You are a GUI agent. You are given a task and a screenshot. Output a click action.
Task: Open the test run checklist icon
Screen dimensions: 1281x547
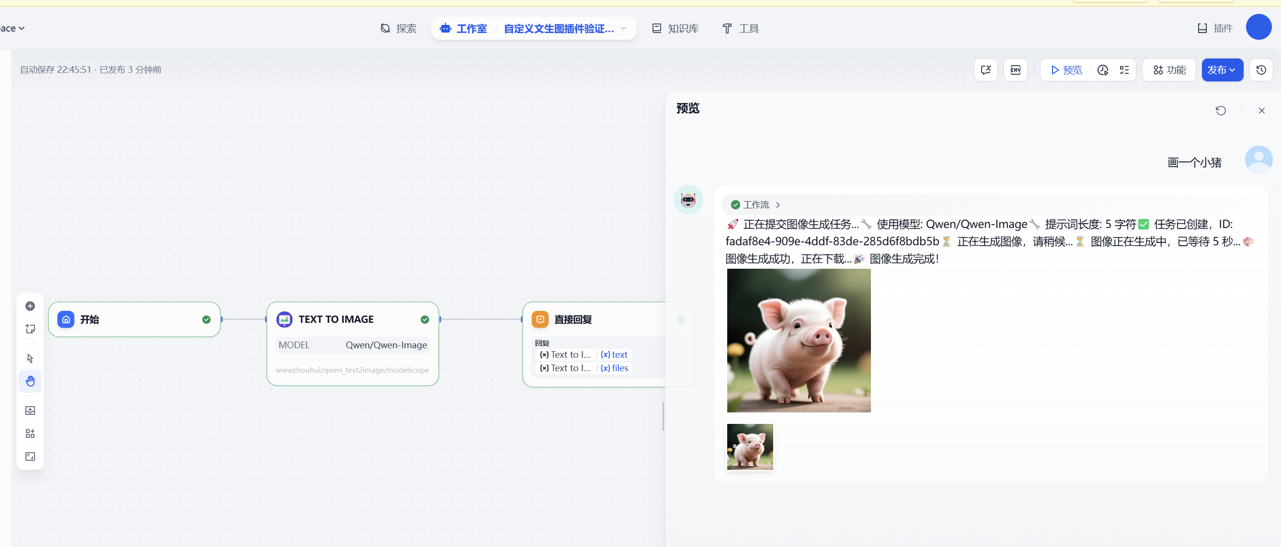pyautogui.click(x=1125, y=70)
